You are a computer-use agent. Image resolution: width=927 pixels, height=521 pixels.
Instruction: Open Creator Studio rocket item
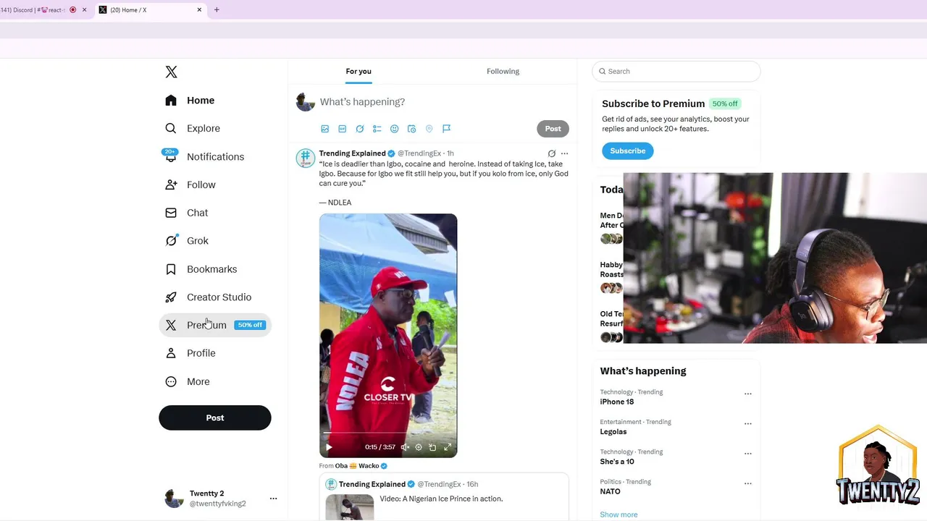tap(209, 297)
